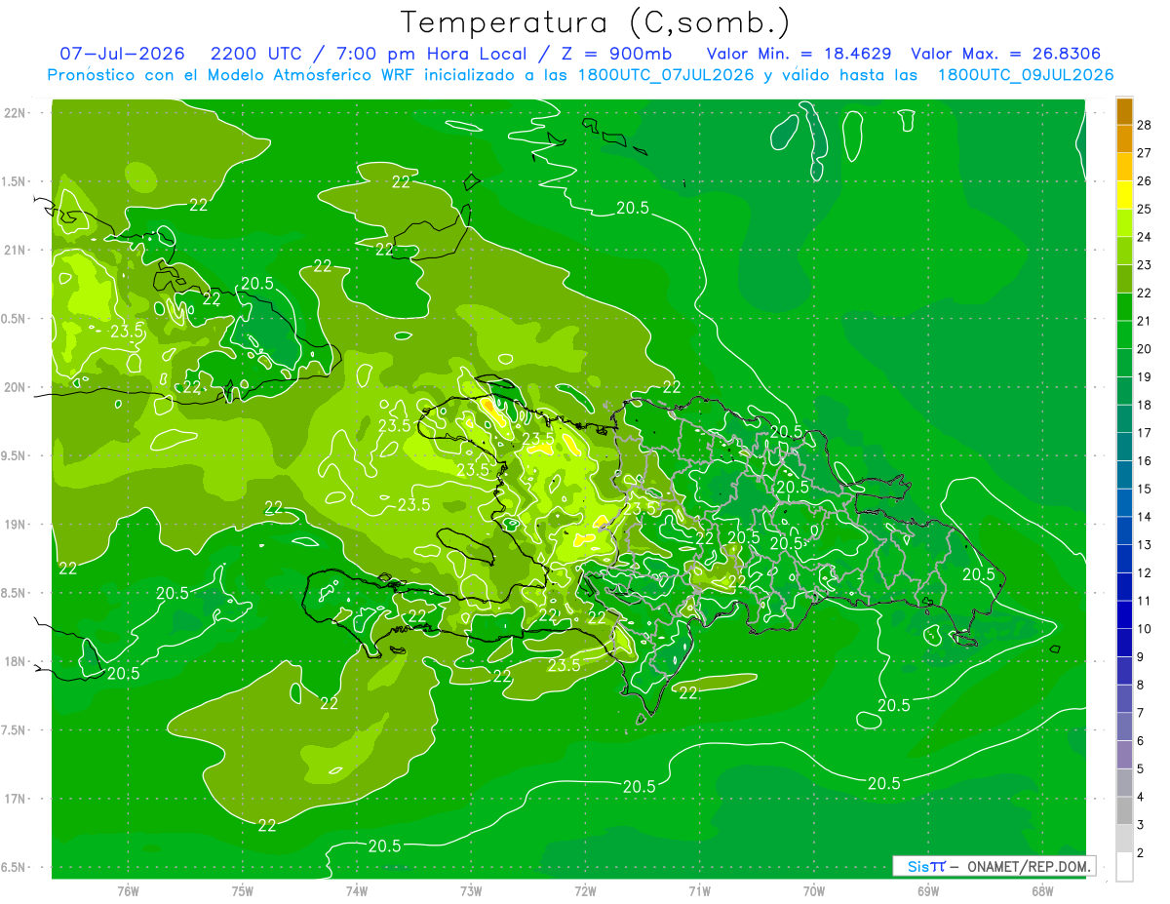
Task: Click the 71W longitude axis label
Action: click(699, 891)
